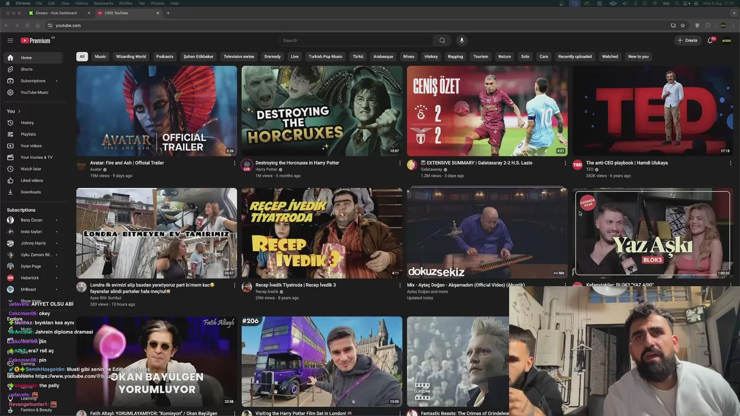Open the Barış Özcan subscription channel
Screen dimensions: 740x416
[x=33, y=220]
